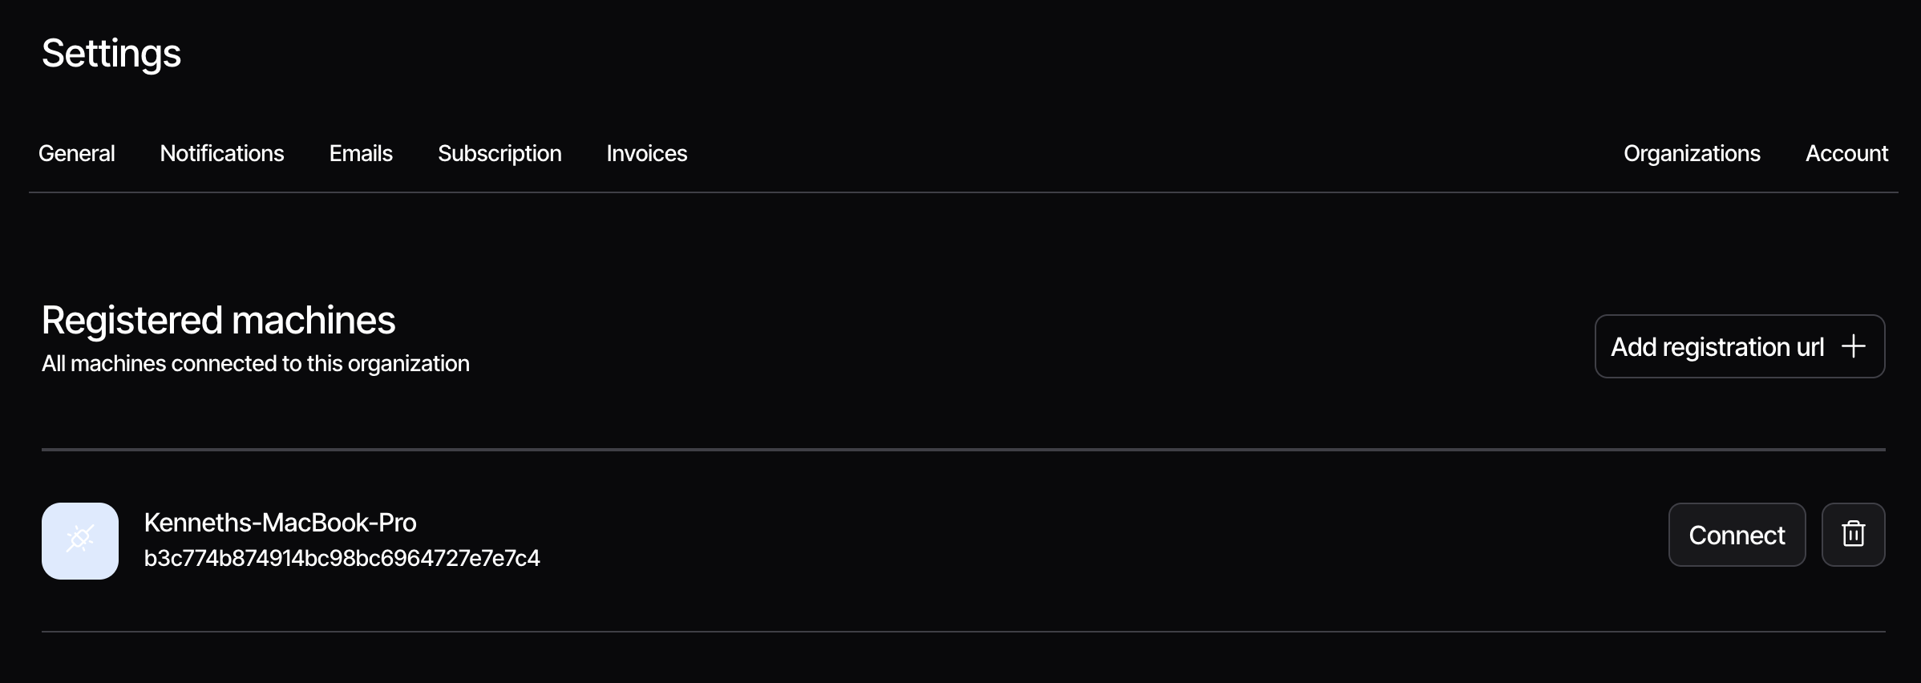Click the divider line above the Kenneths-MacBook-Pro row
The image size is (1921, 683).
(962, 450)
